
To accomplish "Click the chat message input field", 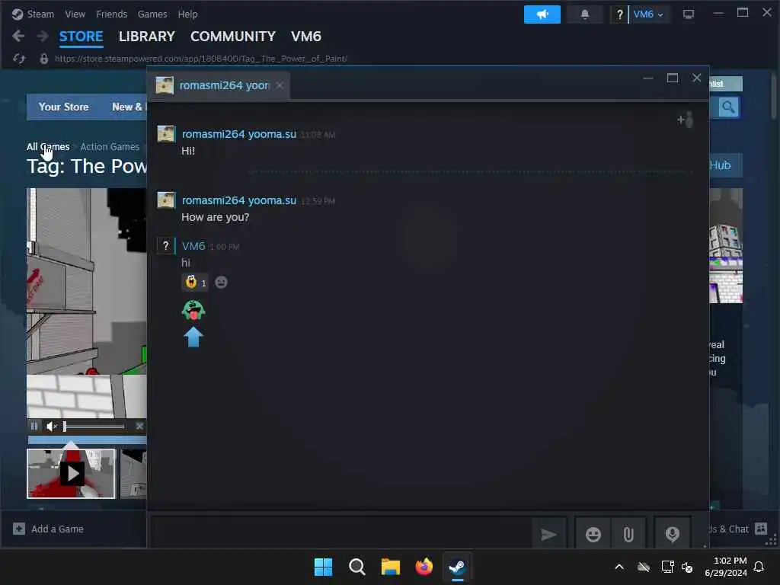I will click(341, 534).
